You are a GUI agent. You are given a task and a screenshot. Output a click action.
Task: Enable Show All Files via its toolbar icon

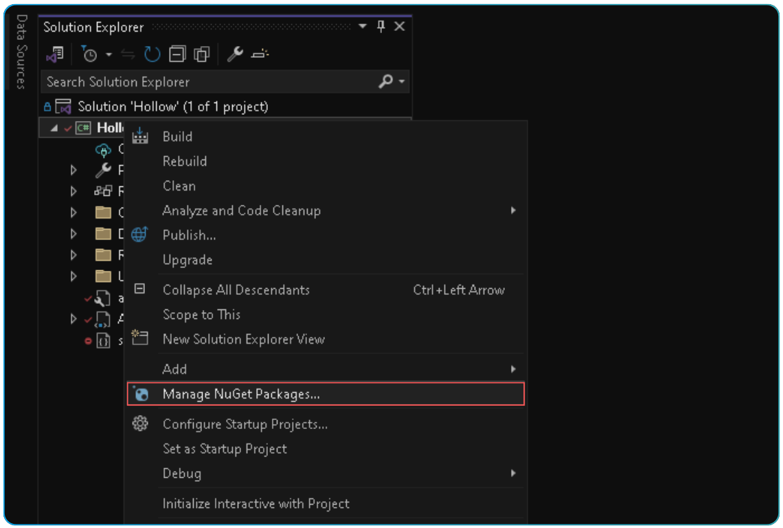click(x=201, y=54)
